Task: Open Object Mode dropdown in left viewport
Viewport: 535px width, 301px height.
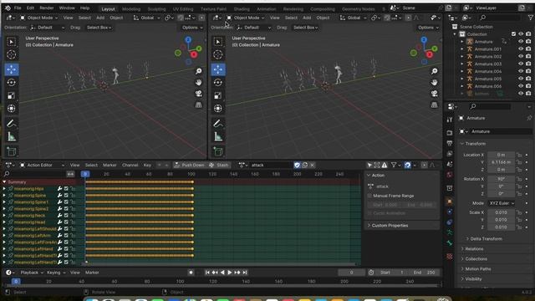Action: pyautogui.click(x=38, y=18)
